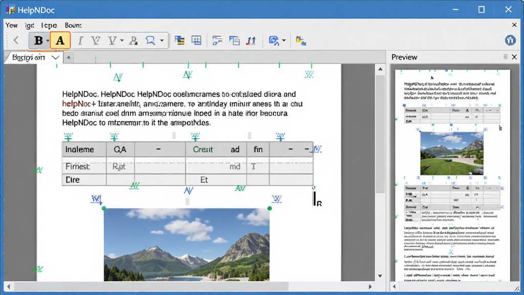
Task: Click the 'Rat' table cell
Action: pyautogui.click(x=120, y=166)
